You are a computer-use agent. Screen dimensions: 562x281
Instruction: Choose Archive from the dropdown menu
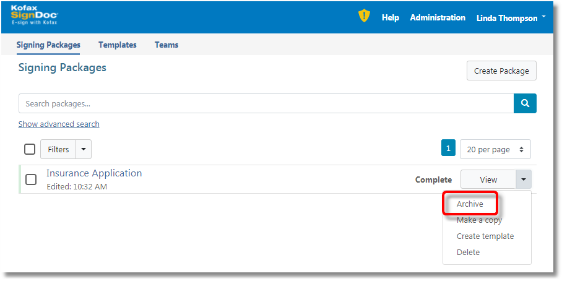470,204
